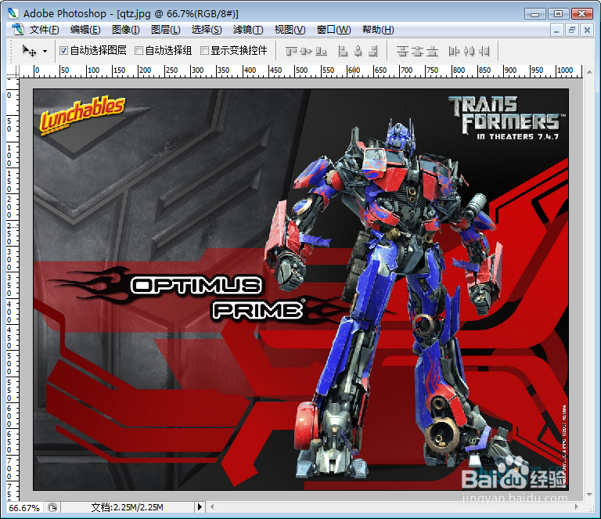Open the 帮助(H) menu
The height and width of the screenshot is (519, 601).
click(x=378, y=30)
